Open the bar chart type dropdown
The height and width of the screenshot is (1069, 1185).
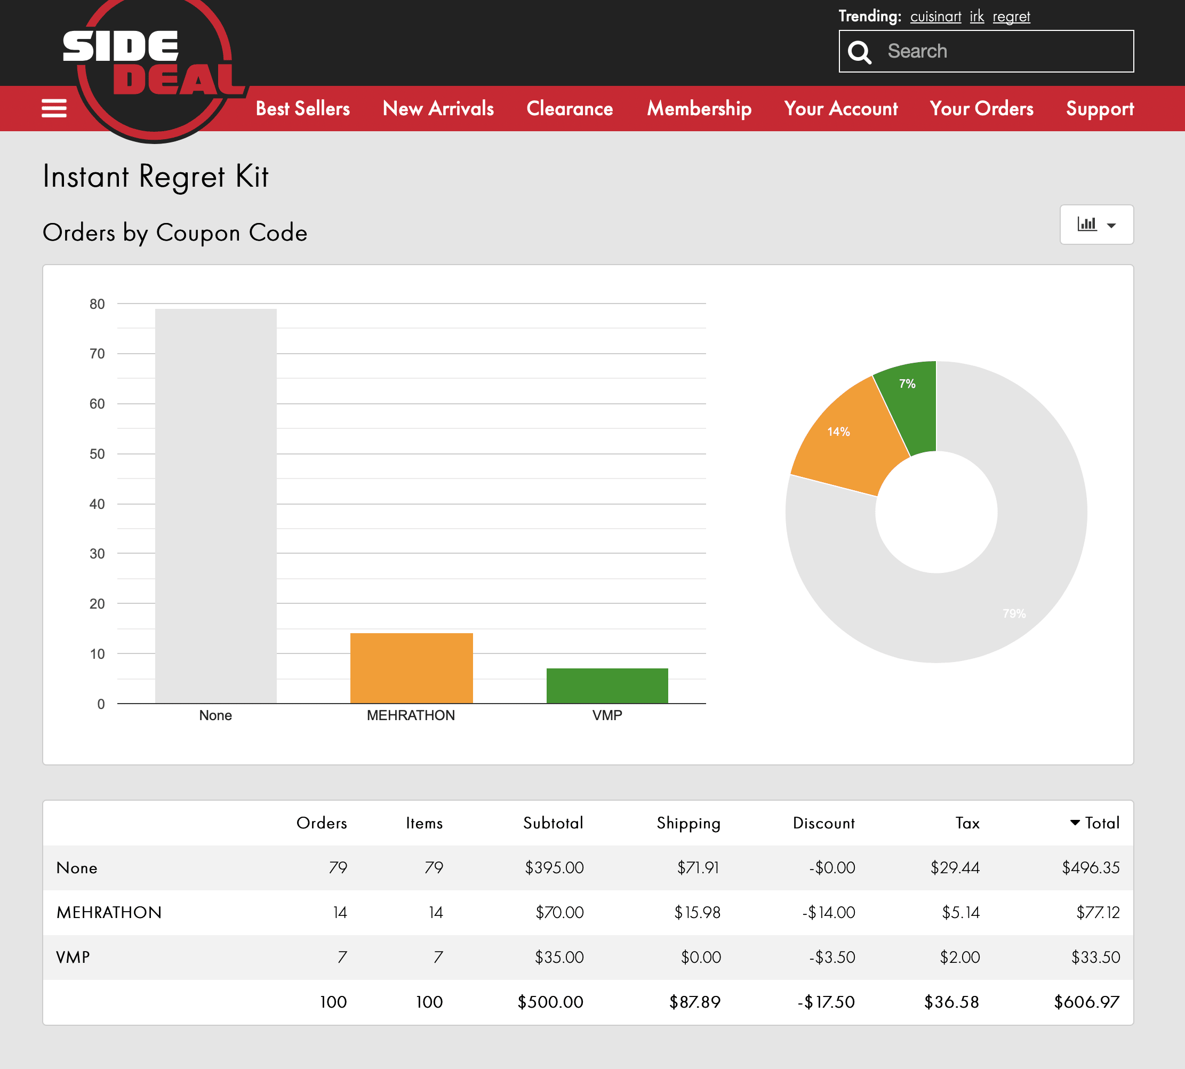[x=1096, y=225]
